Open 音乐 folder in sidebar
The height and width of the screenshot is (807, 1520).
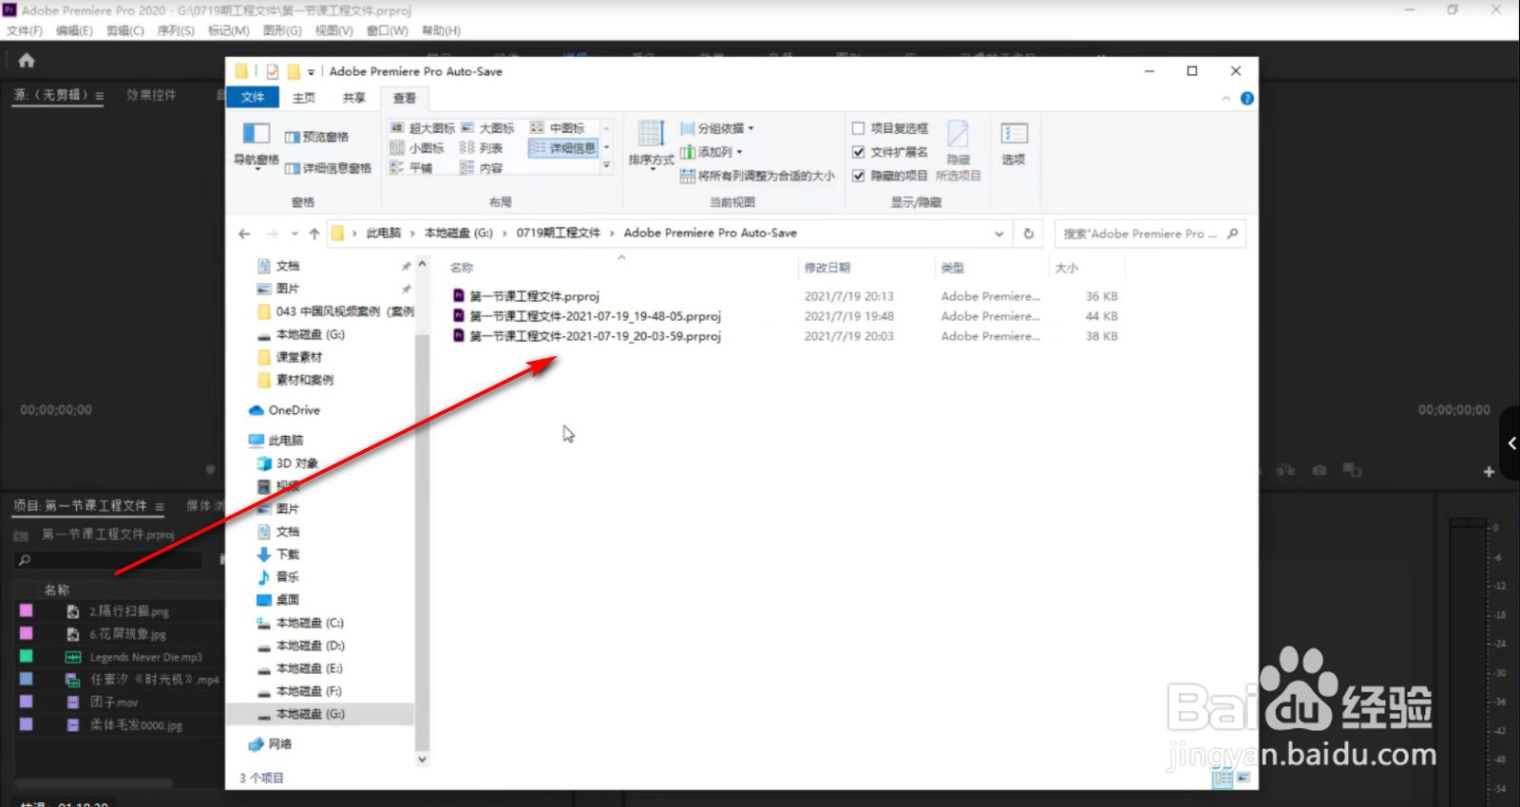[278, 577]
